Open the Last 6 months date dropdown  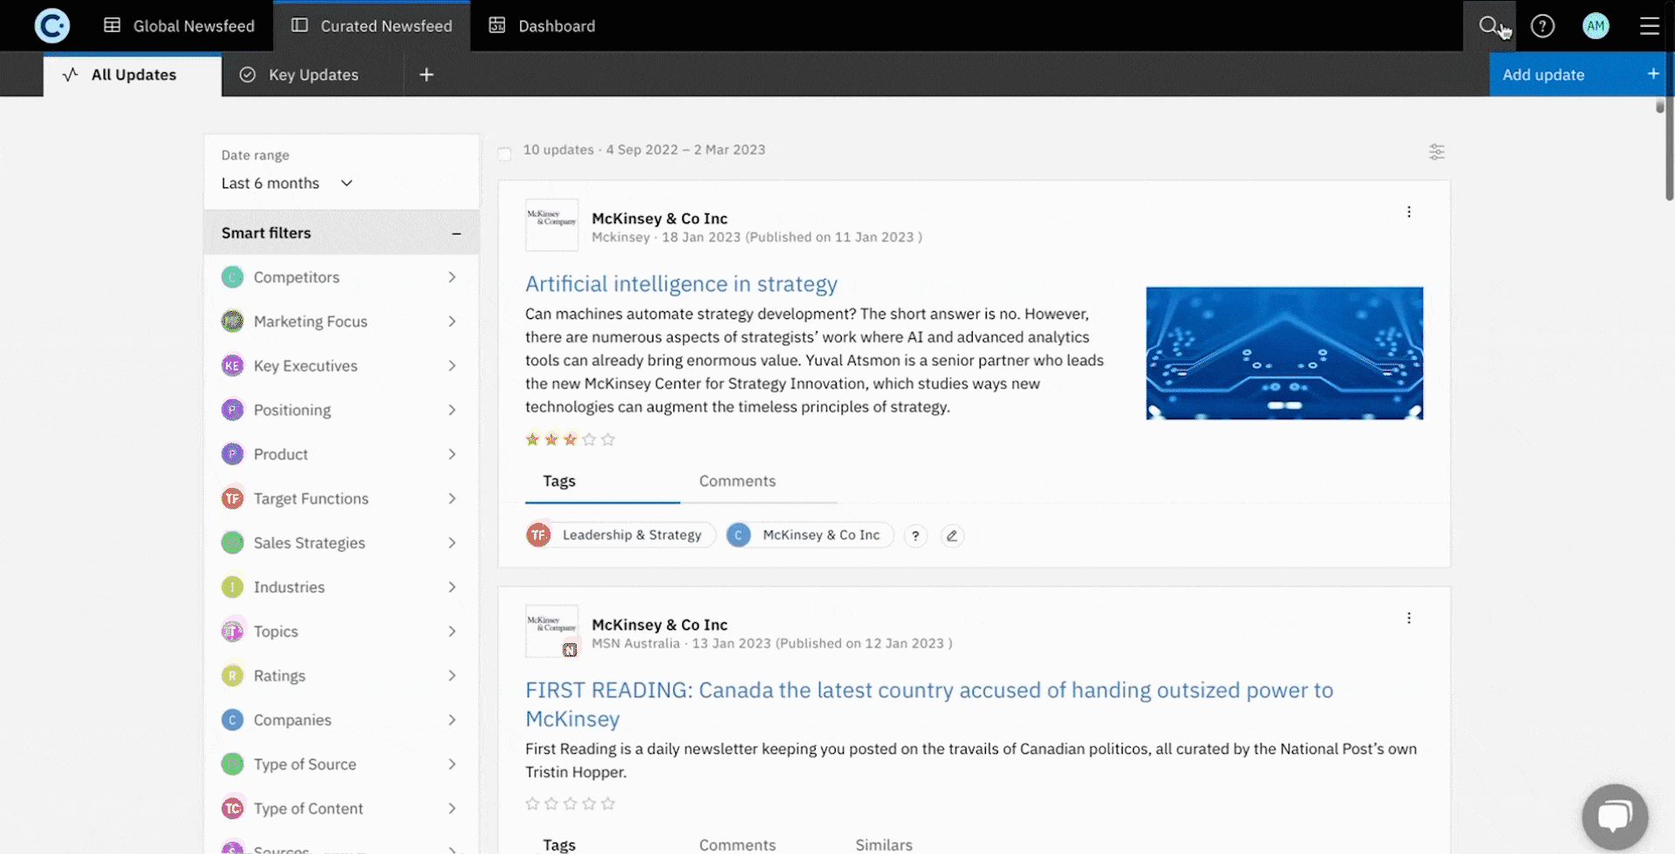pos(287,183)
